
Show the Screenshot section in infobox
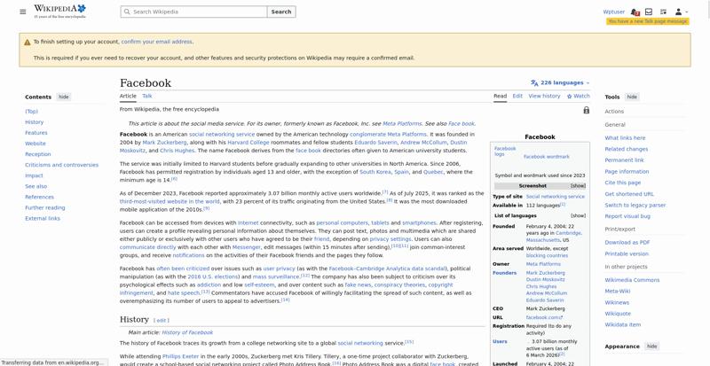(578, 186)
